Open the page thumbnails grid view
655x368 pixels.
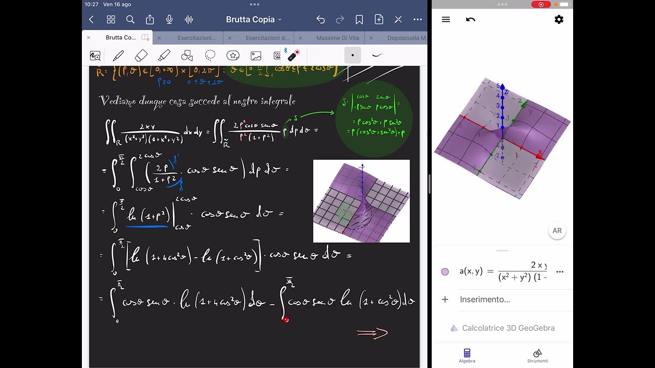[x=111, y=19]
